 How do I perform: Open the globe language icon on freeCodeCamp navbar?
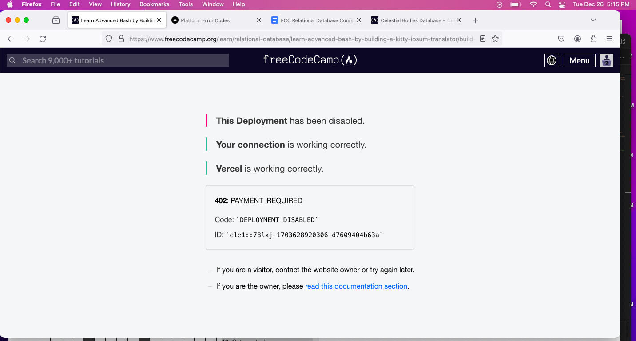551,60
